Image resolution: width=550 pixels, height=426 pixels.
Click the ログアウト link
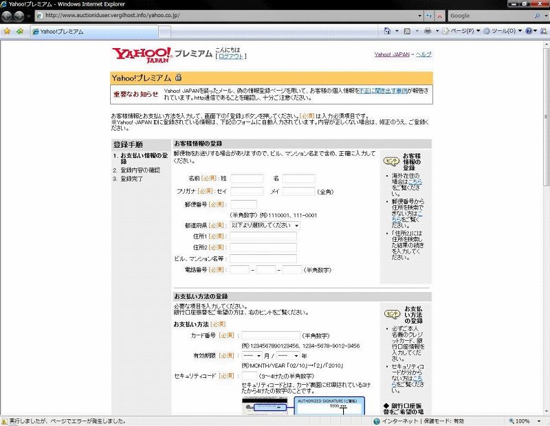click(231, 56)
